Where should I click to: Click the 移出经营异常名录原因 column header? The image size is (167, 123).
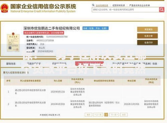104,81
